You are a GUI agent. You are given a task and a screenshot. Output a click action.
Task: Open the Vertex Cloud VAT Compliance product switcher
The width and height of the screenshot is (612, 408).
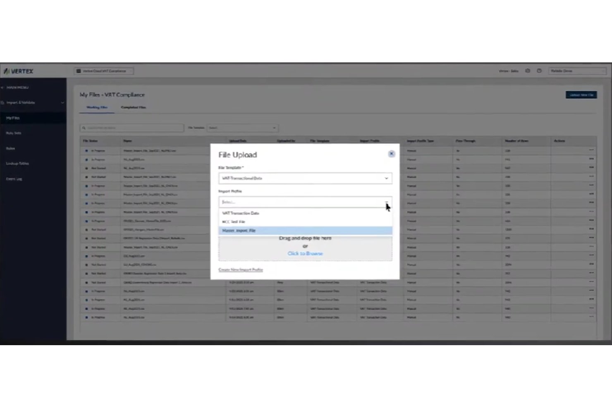point(104,71)
